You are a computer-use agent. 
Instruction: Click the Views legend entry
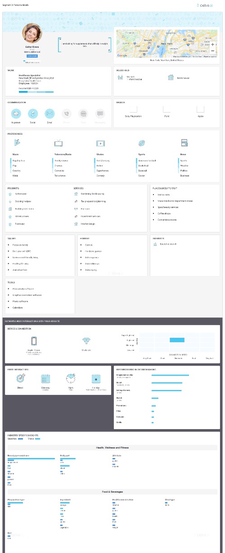point(34,438)
